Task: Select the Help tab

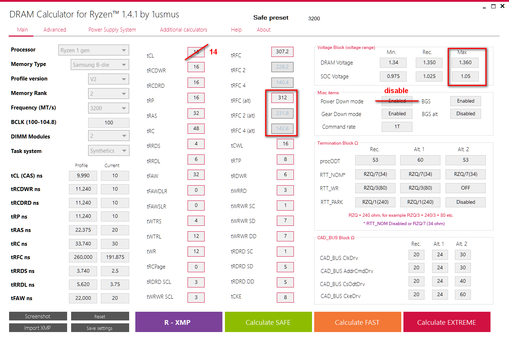Action: click(236, 30)
